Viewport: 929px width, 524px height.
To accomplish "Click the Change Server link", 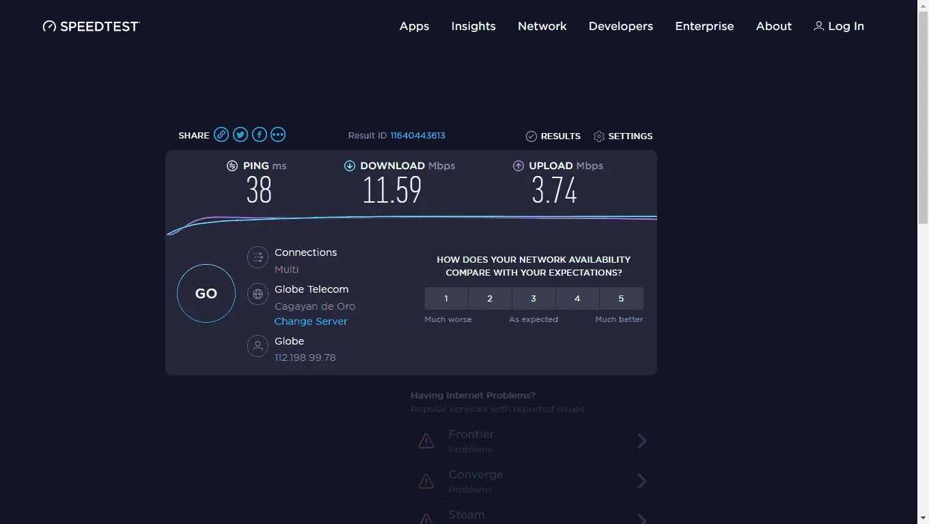I will tap(311, 321).
